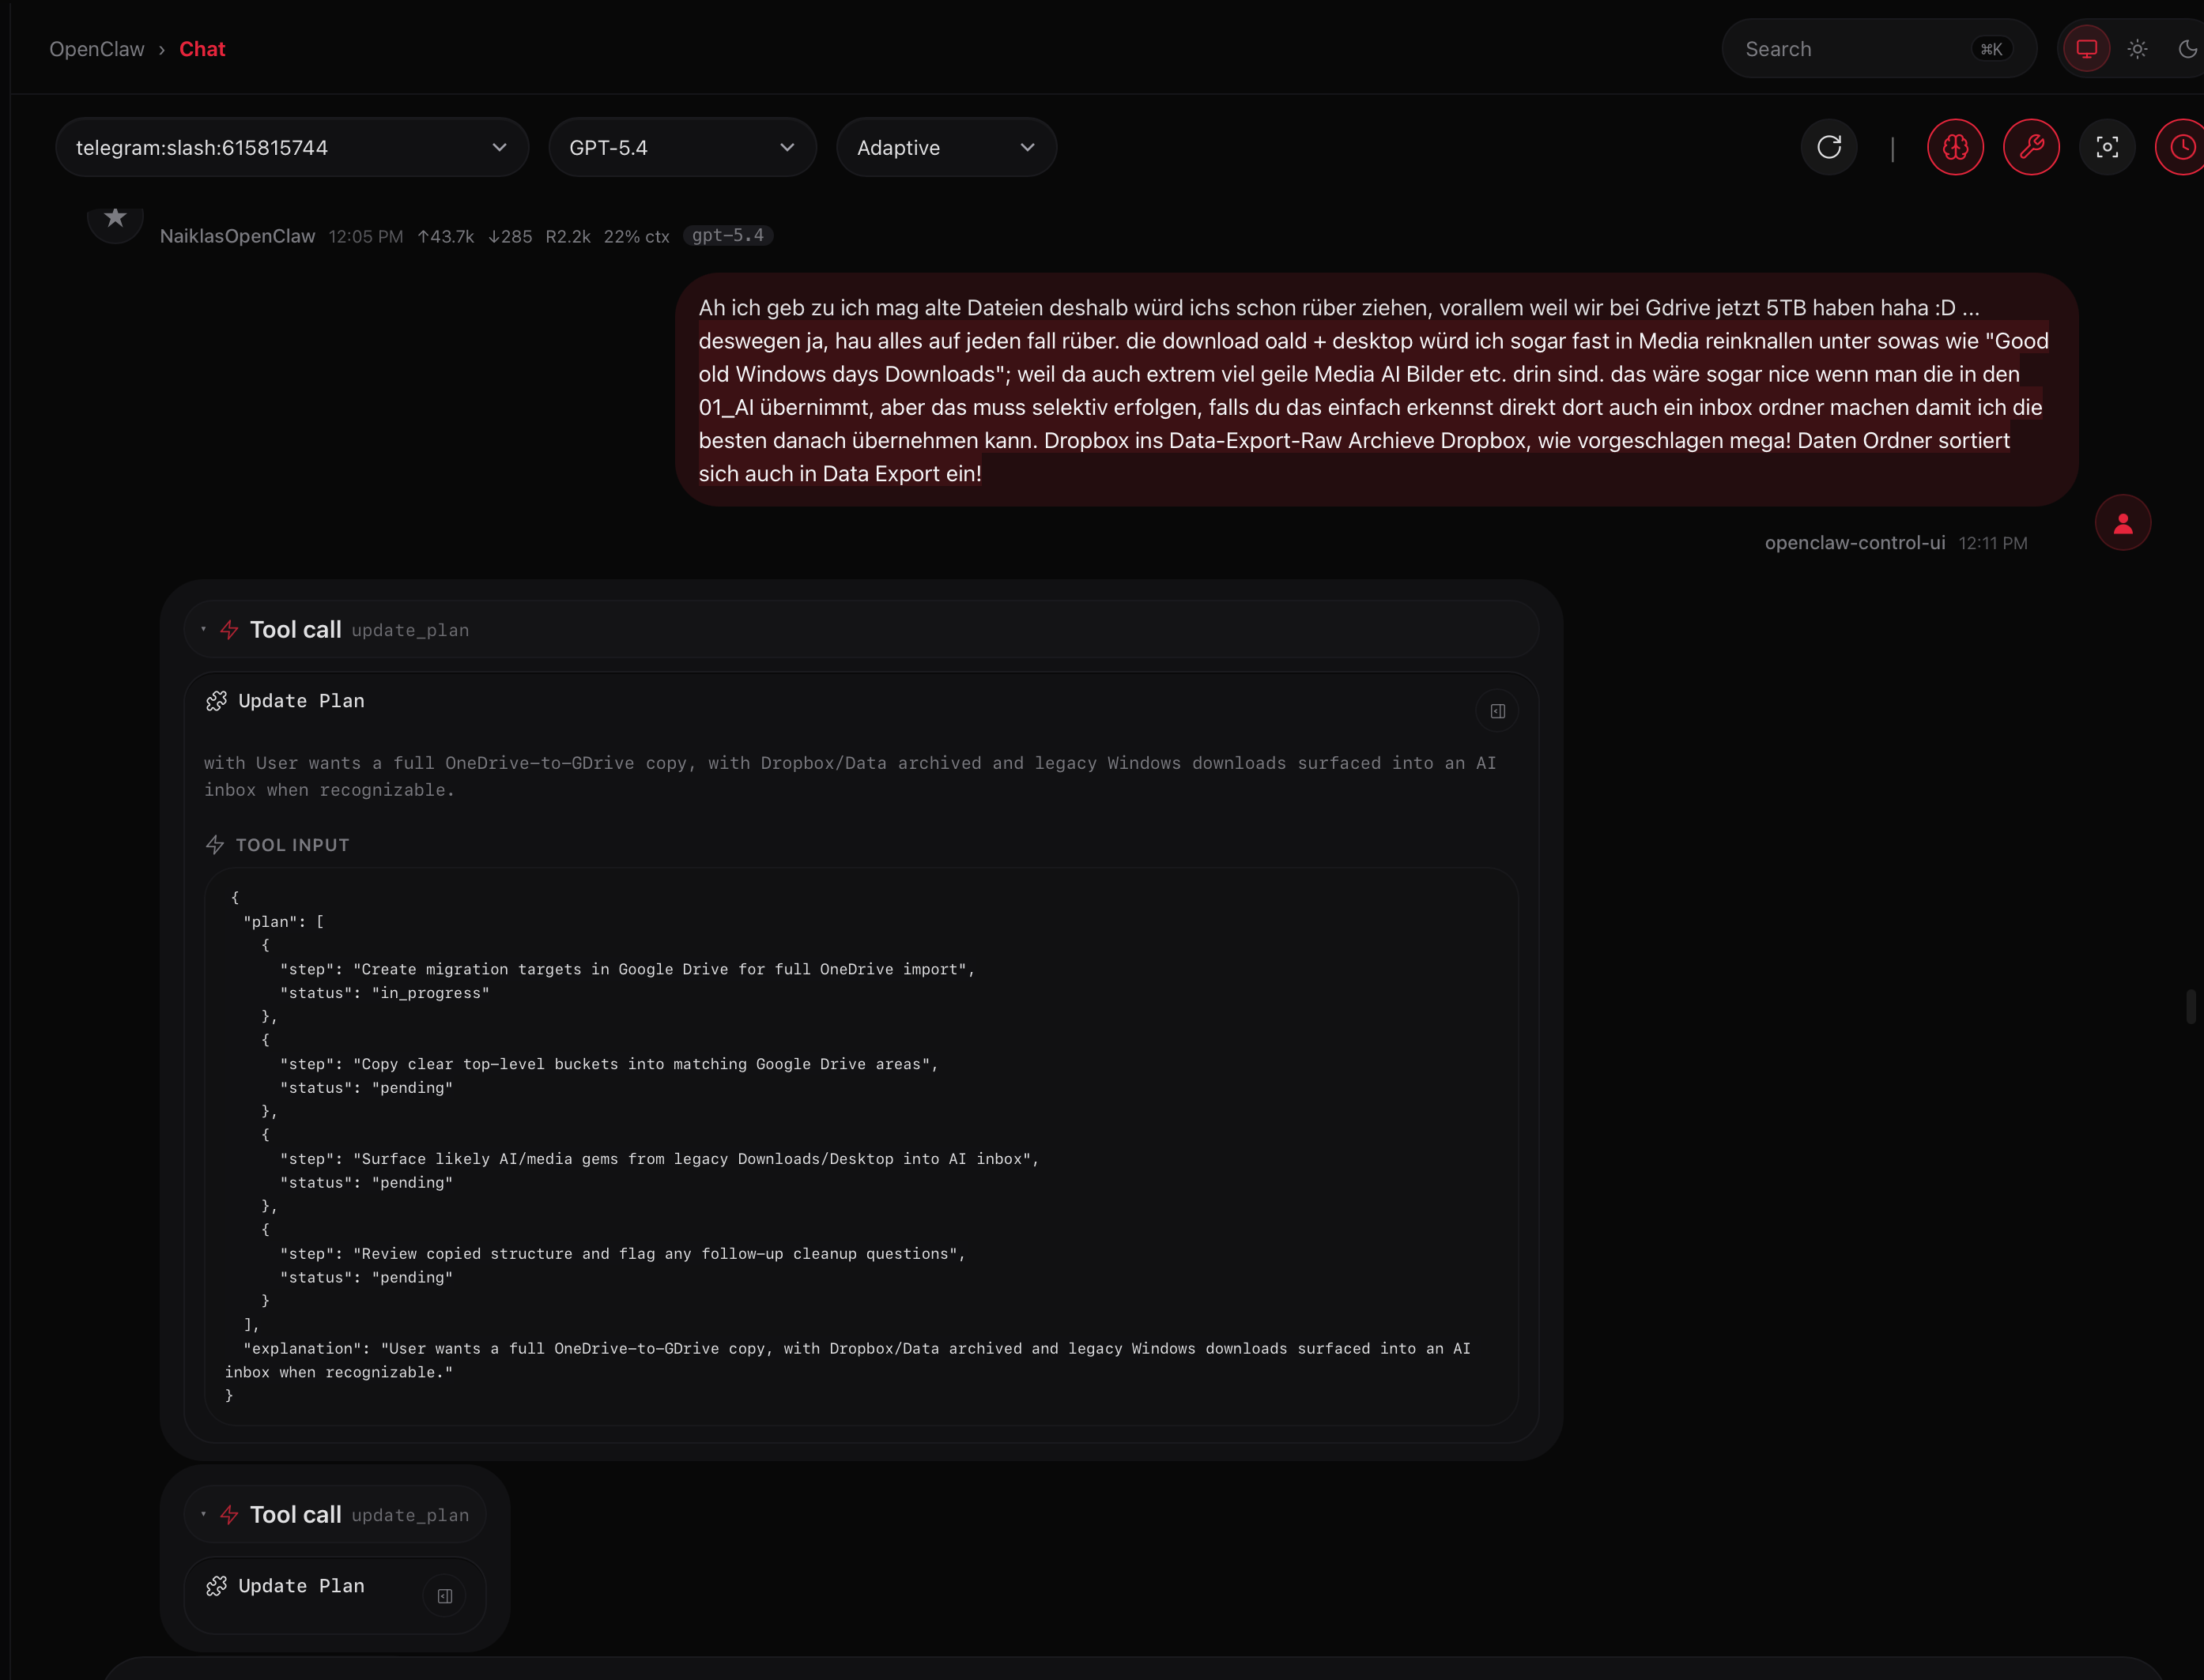Click the Chat breadcrumb
The height and width of the screenshot is (1680, 2204).
click(202, 49)
